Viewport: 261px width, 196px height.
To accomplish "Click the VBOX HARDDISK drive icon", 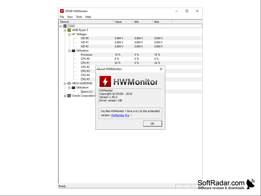I will pyautogui.click(x=69, y=83).
